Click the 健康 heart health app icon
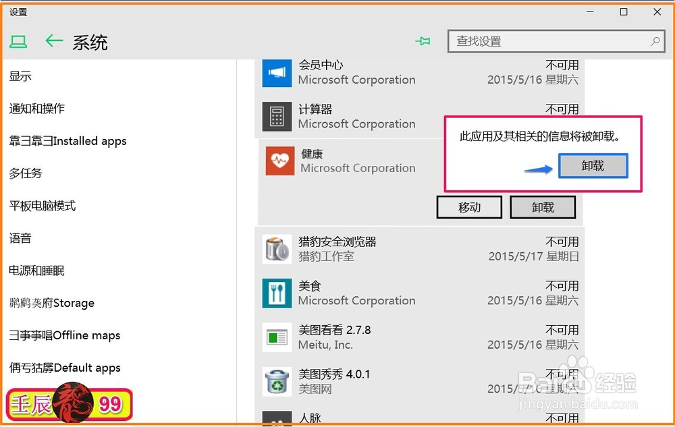This screenshot has width=675, height=427. click(277, 161)
